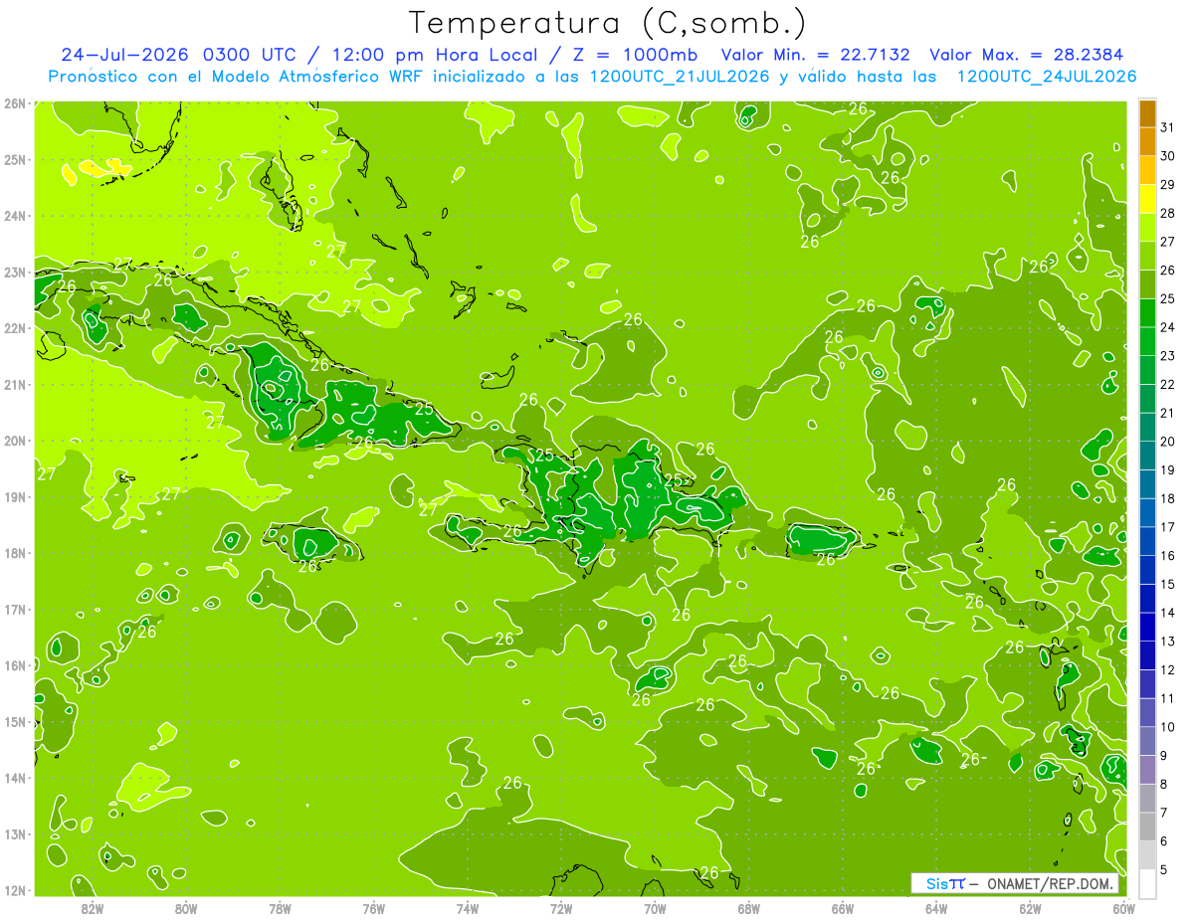Click valid-until time '1200UTC_24JUL2026'
Viewport: 1194px width, 922px height.
click(x=1047, y=77)
